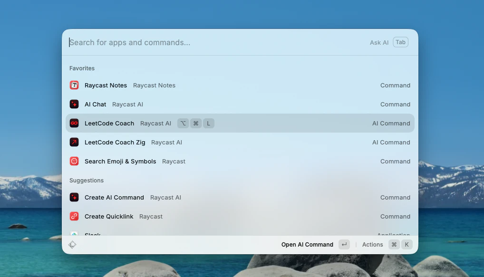Click the Favorites section header

coord(82,68)
